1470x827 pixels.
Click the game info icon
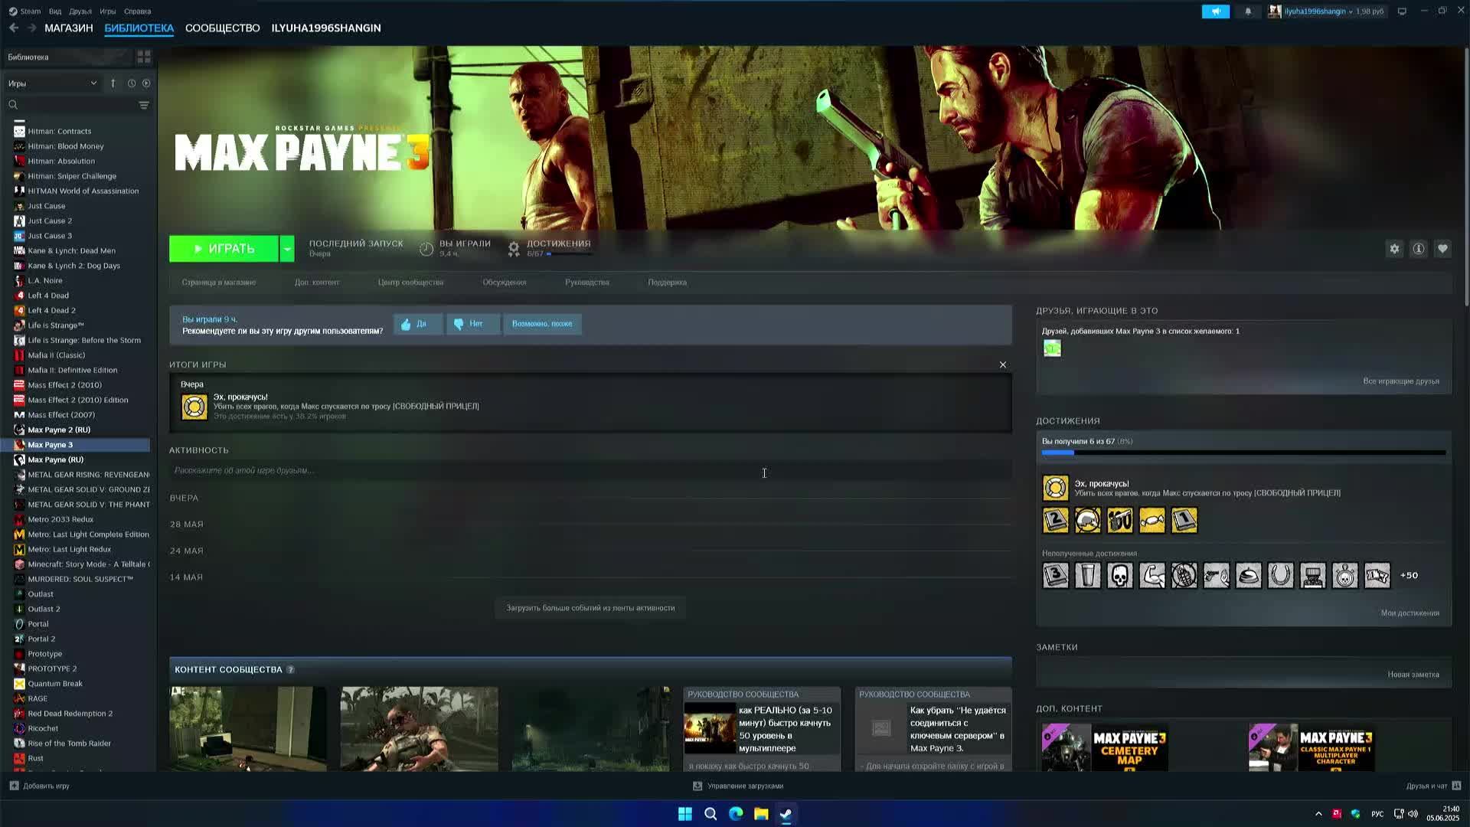coord(1419,249)
